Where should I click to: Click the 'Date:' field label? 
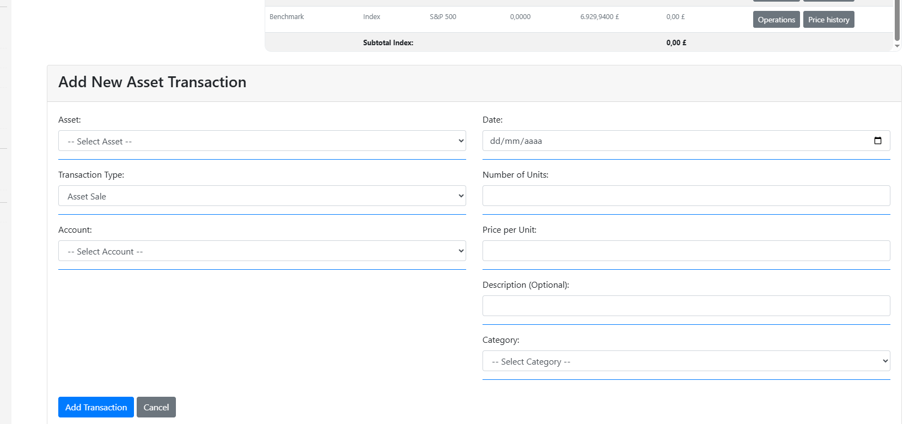tap(492, 120)
